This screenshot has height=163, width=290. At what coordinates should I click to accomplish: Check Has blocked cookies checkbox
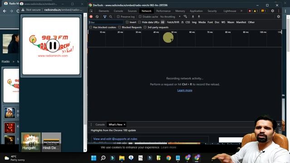tap(91, 27)
